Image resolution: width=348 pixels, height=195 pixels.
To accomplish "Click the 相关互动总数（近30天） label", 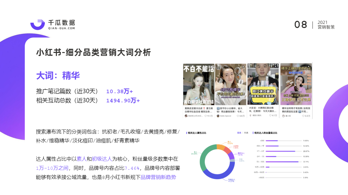I will point(67,100).
